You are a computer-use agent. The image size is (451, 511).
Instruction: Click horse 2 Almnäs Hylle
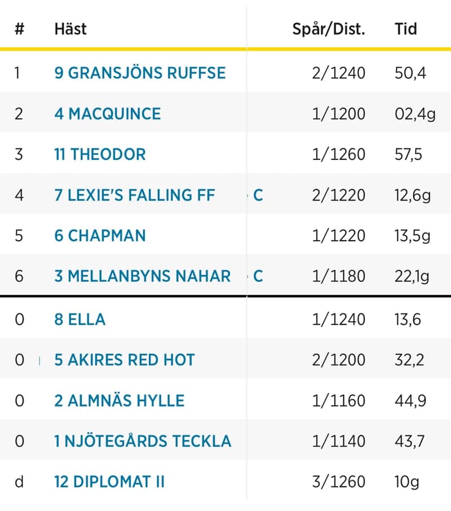click(119, 401)
